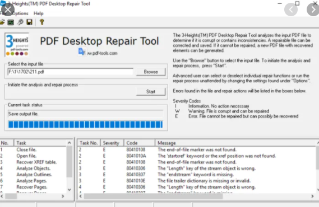Click error code 8041010E
The image size is (319, 207).
(x=136, y=181)
